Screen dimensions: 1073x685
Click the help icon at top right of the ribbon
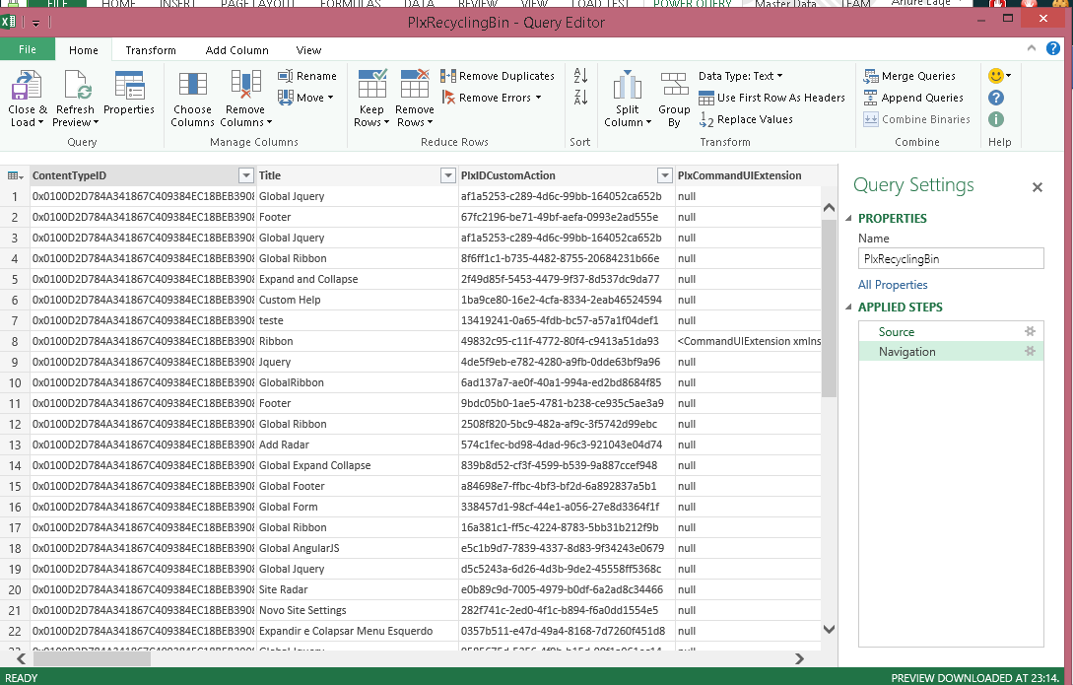coord(1053,48)
